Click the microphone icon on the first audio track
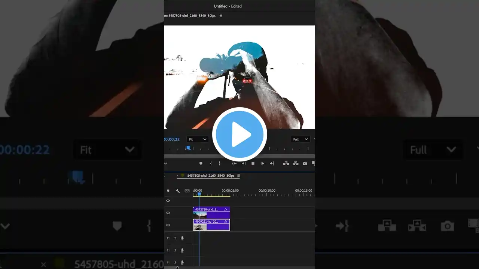479x269 pixels. pyautogui.click(x=182, y=238)
